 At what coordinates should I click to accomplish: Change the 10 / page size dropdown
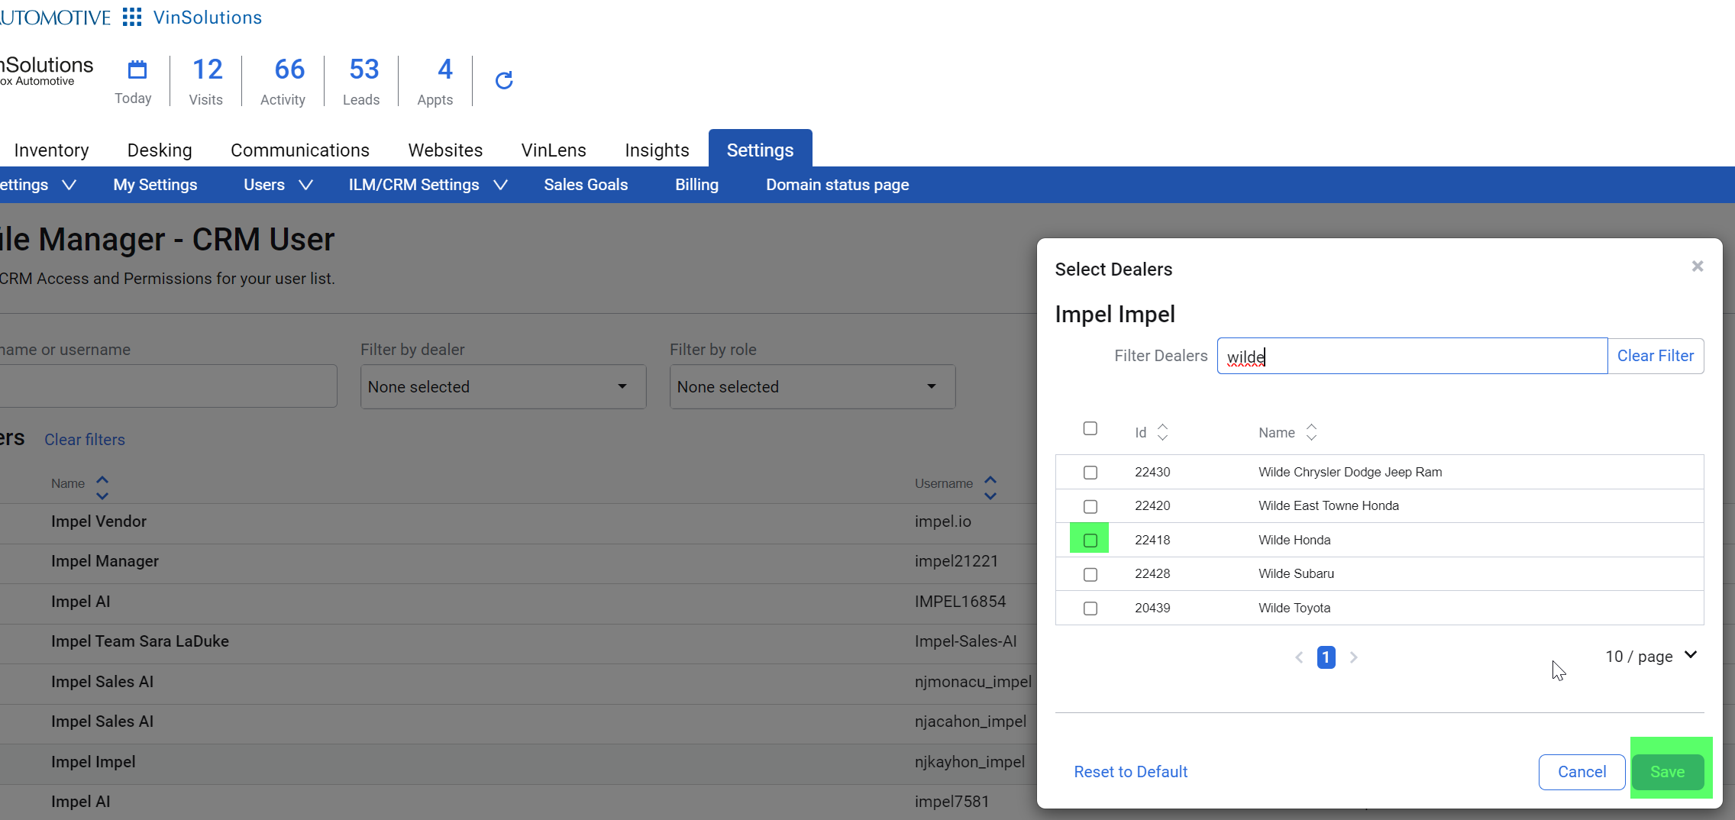[1651, 657]
